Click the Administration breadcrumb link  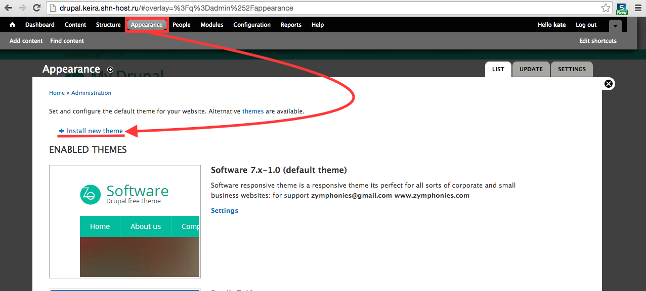coord(91,93)
